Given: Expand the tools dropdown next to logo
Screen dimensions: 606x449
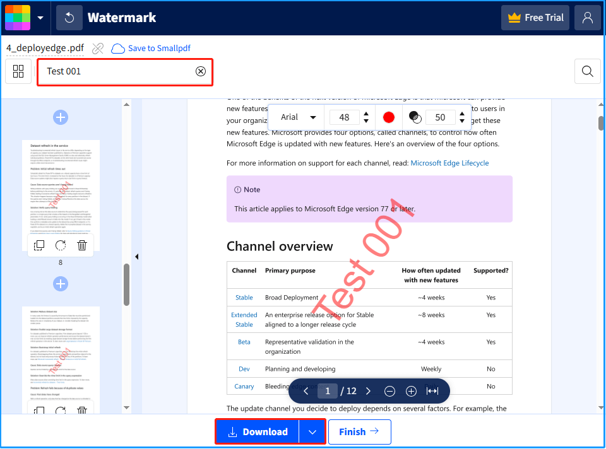Looking at the screenshot, I should tap(40, 18).
